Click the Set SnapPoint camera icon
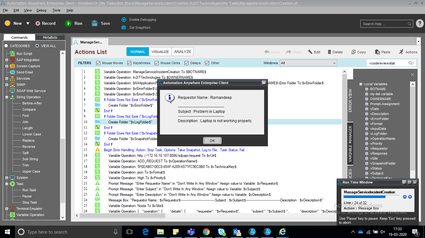This screenshot has width=425, height=238. point(124,28)
